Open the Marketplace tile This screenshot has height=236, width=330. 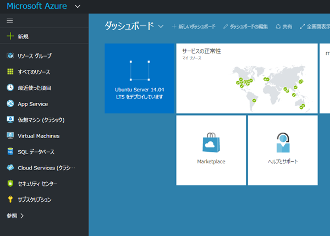point(211,150)
